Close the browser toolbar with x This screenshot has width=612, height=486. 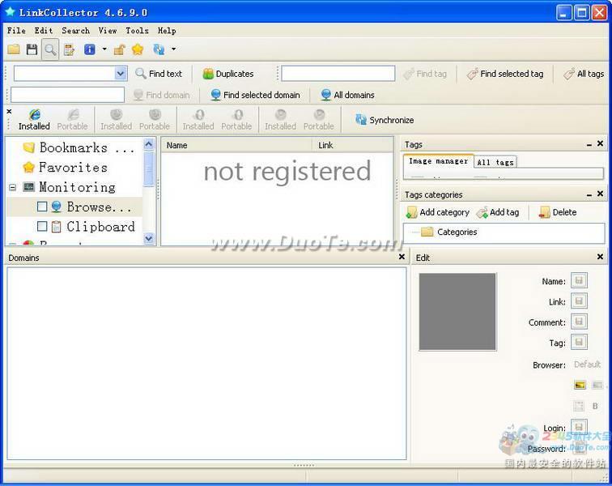click(x=9, y=111)
